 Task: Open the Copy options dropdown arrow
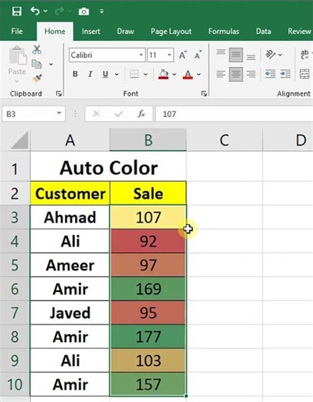(x=51, y=64)
